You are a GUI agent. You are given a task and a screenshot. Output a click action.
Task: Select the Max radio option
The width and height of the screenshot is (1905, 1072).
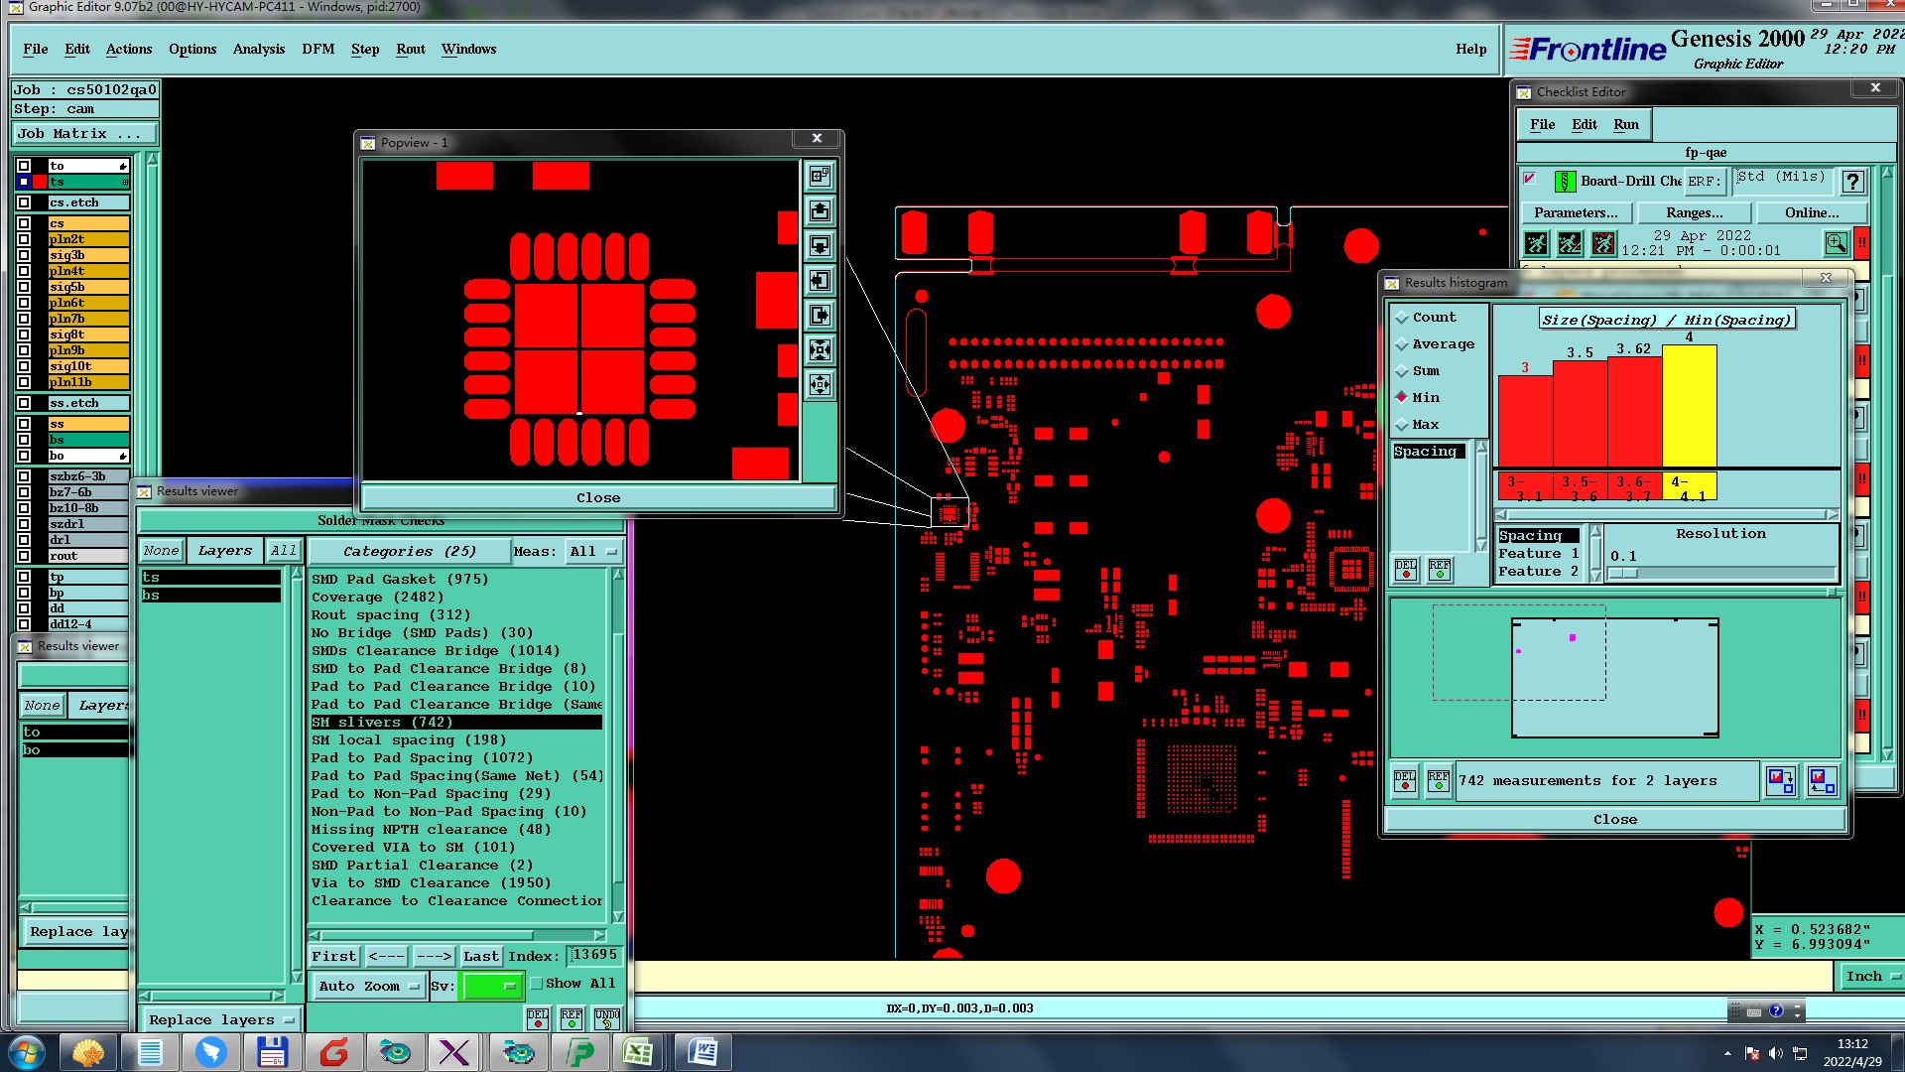pyautogui.click(x=1402, y=425)
